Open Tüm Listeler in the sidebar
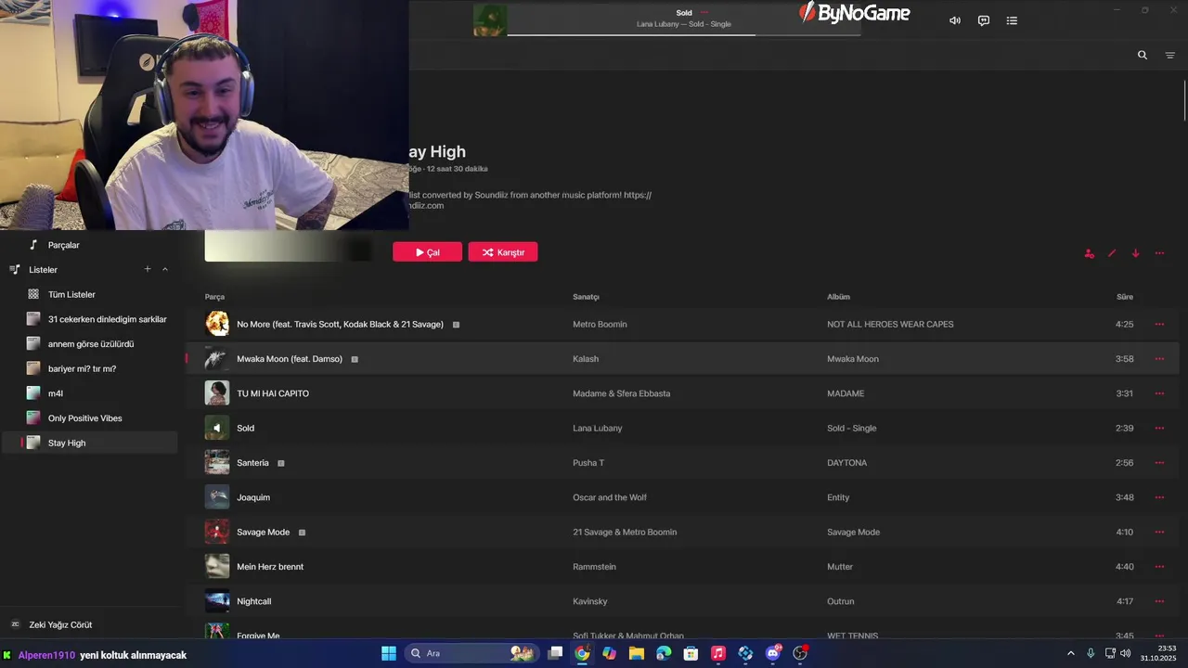Viewport: 1188px width, 668px height. coord(71,294)
